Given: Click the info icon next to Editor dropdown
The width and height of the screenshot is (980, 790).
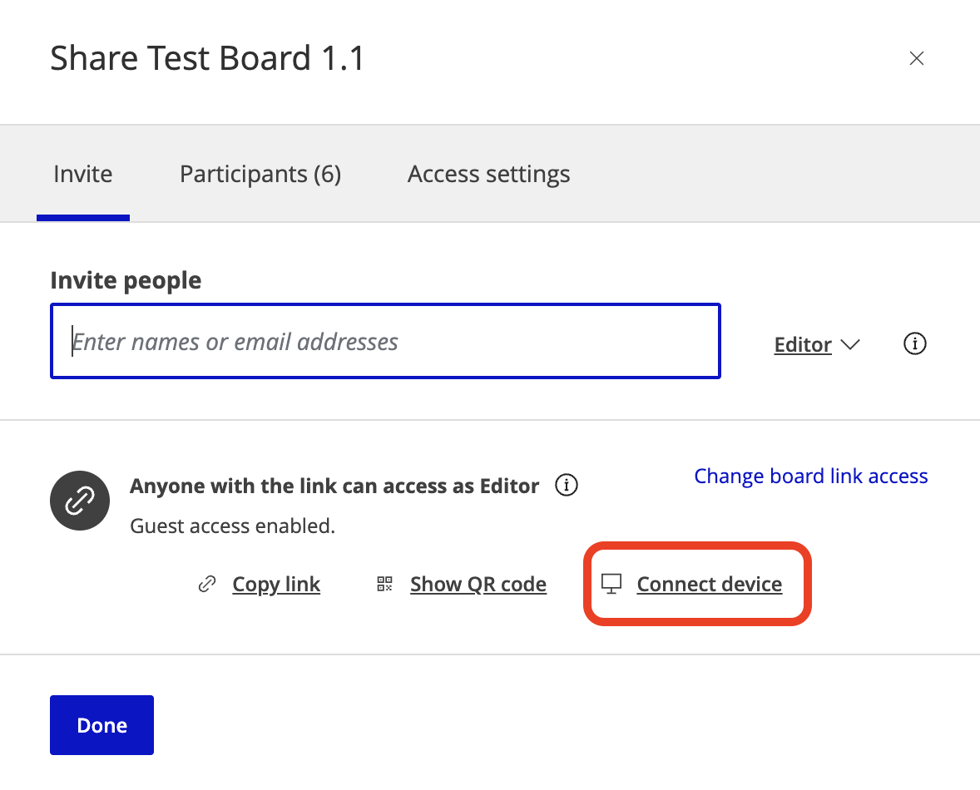Looking at the screenshot, I should tap(915, 343).
